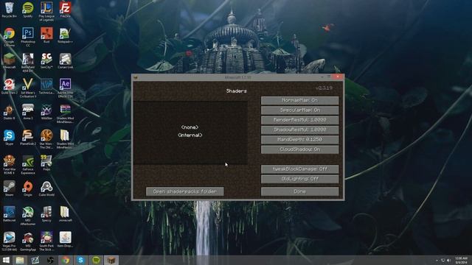The image size is (472, 265).
Task: Click the Minecraft taskbar button
Action: coord(111,260)
